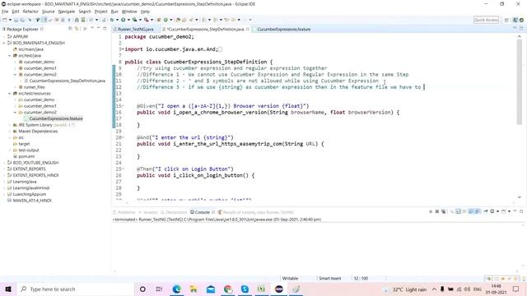Open Chrome from the taskbar
527x296 pixels.
(x=228, y=289)
